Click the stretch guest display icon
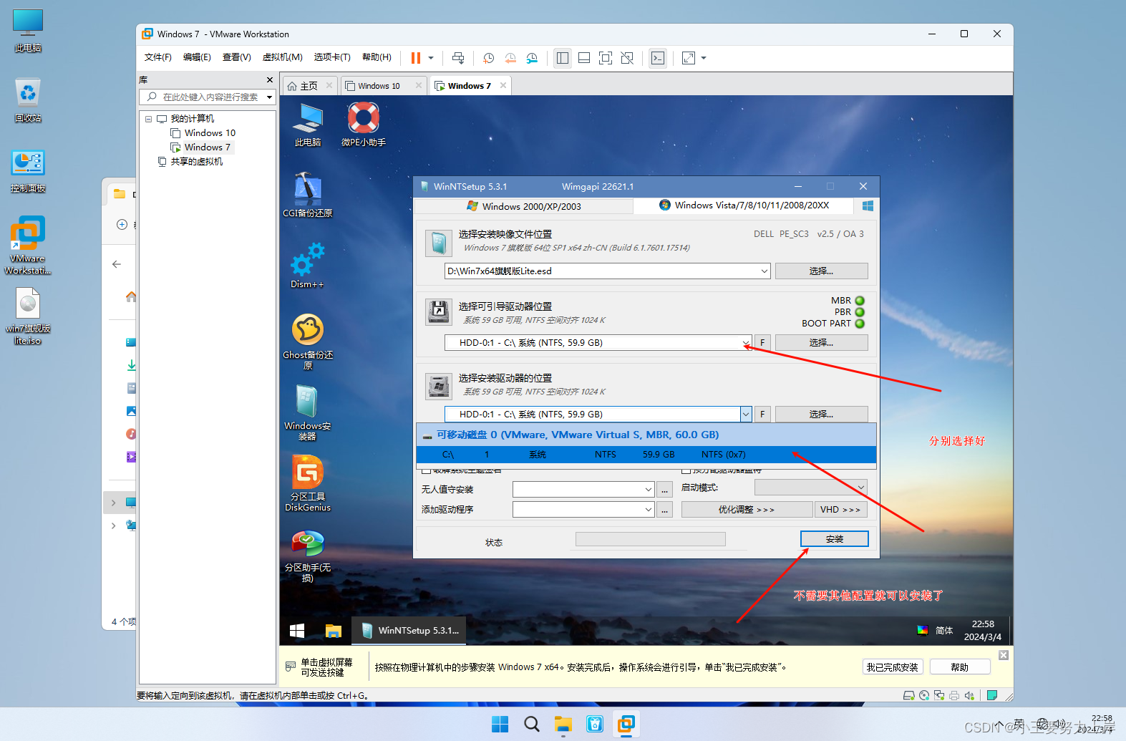 (689, 58)
